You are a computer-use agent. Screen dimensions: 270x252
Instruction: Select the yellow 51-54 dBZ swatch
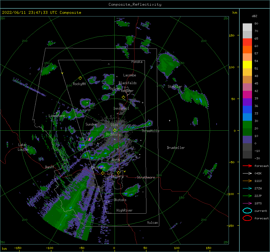tap(247, 64)
